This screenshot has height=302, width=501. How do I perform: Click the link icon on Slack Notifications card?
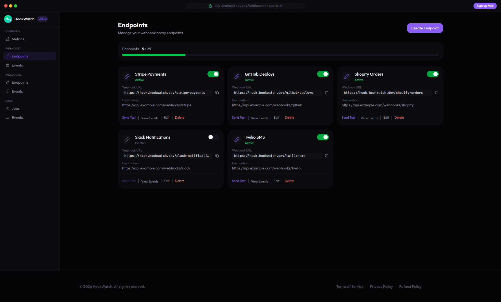coord(127,140)
